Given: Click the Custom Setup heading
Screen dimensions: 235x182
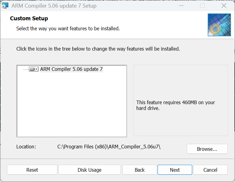Looking at the screenshot, I should (x=29, y=18).
